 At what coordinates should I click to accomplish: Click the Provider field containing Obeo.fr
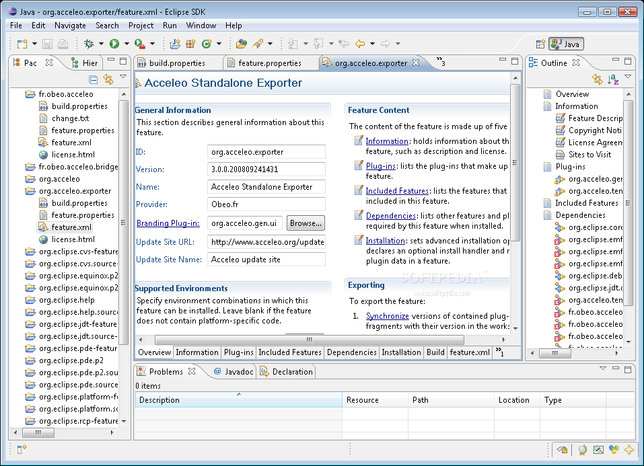coord(266,204)
